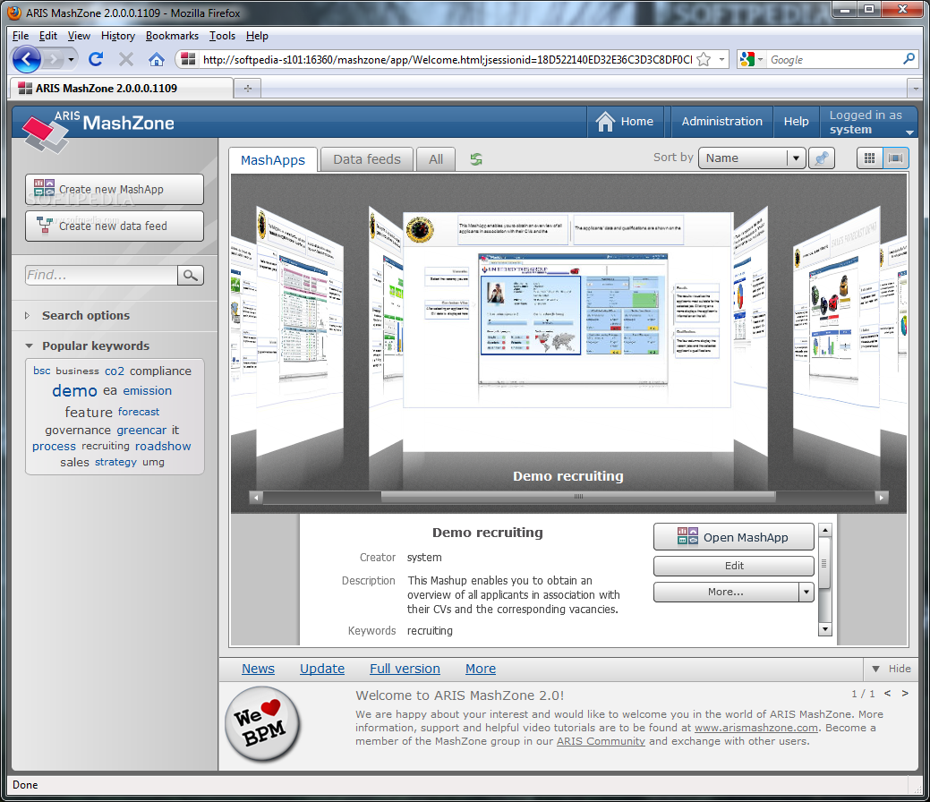Open Help in MashZone header
This screenshot has height=802, width=930.
(x=796, y=122)
